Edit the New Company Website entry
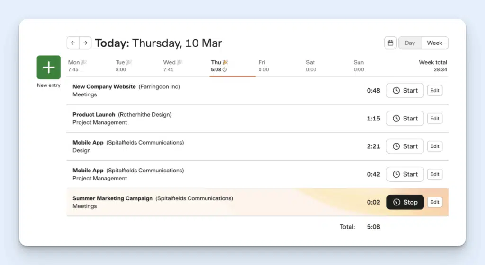485x265 pixels. coord(435,91)
